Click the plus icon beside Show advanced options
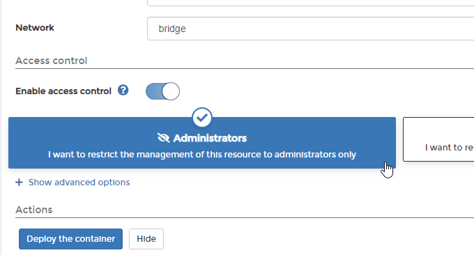 coord(19,182)
